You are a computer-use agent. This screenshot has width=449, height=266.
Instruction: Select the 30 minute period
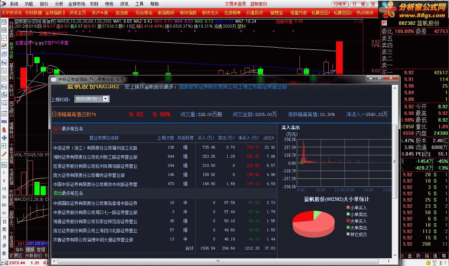[4, 197]
